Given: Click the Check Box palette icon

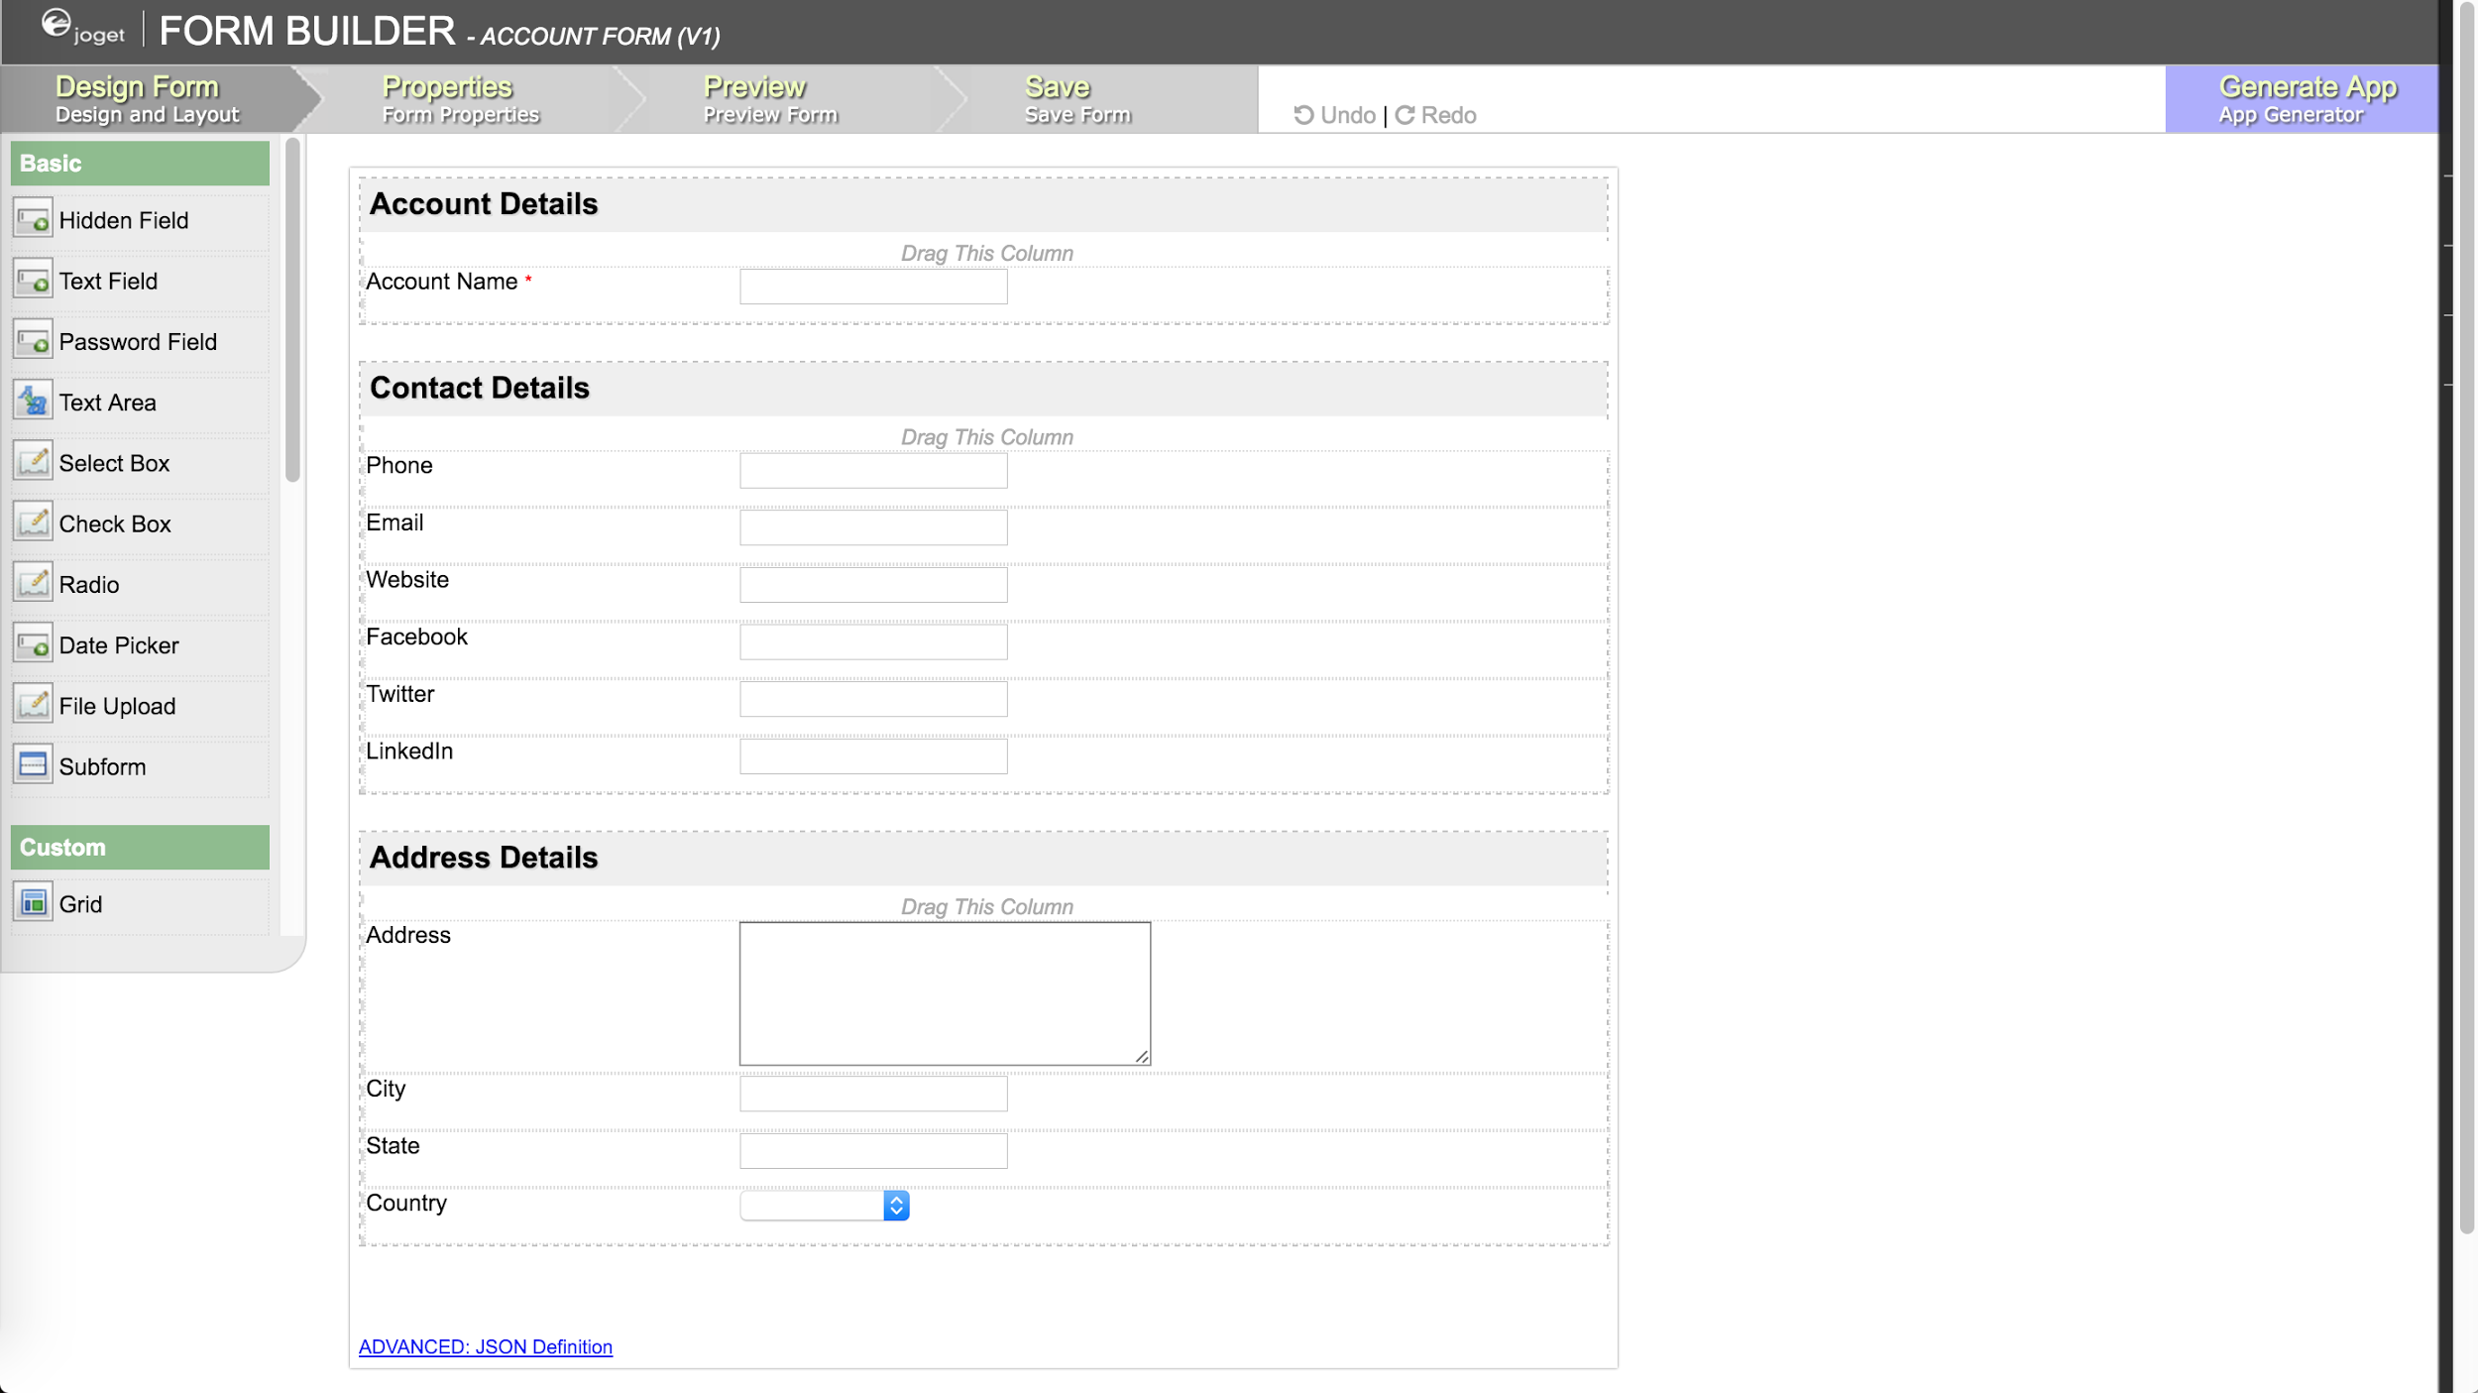Looking at the screenshot, I should [x=33, y=522].
